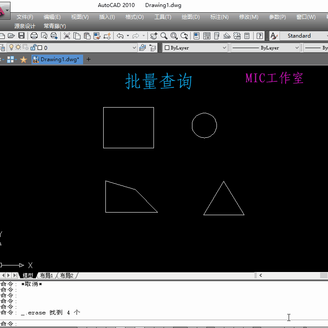Select the Pan realtime hand tool

[x=154, y=36]
